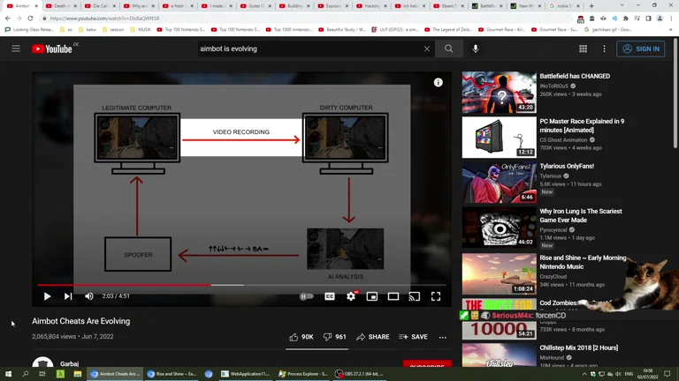Image resolution: width=679 pixels, height=381 pixels.
Task: Enter full screen mode
Action: [436, 297]
